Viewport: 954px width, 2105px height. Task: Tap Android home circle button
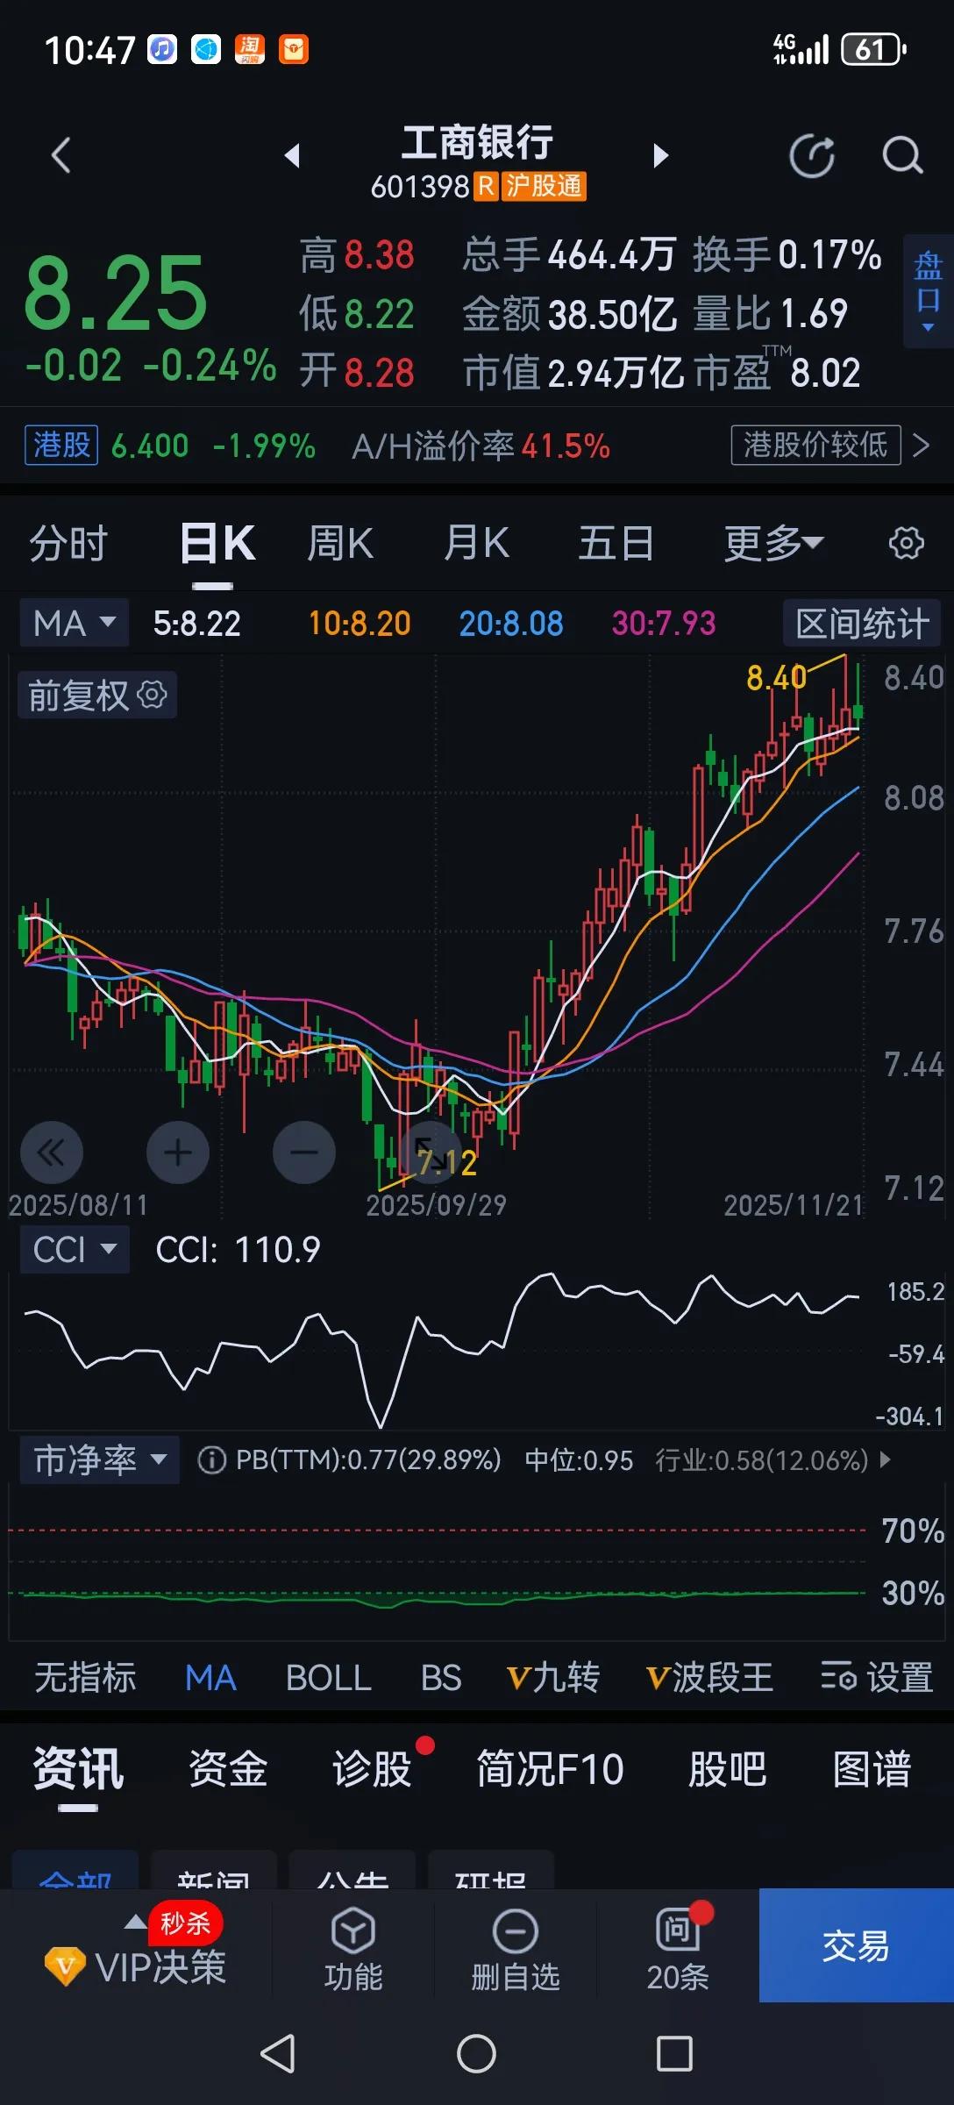[476, 2054]
